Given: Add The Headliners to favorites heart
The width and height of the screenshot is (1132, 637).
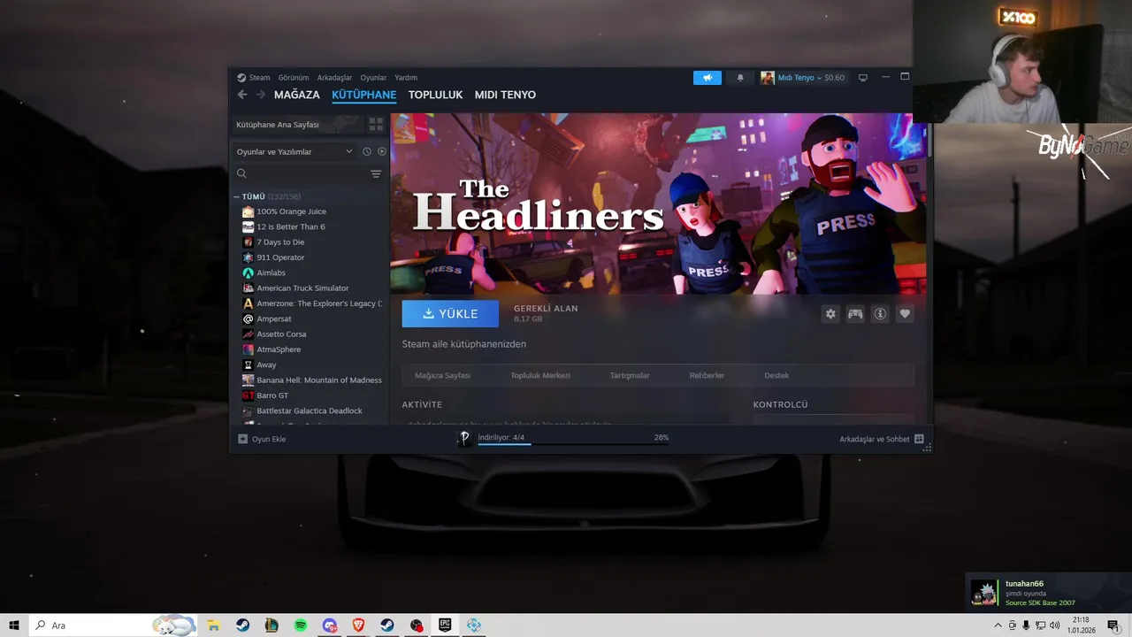Looking at the screenshot, I should 905,314.
